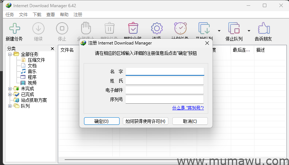289x165 pixels.
Task: Click the file name (文件名) column header
Action: pos(67,50)
